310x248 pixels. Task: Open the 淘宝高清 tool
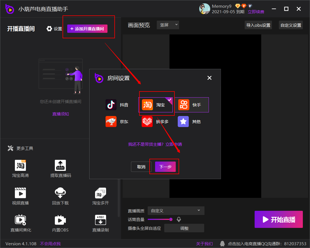[20, 169]
